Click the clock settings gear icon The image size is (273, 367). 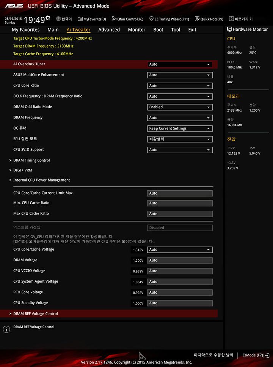coord(48,18)
